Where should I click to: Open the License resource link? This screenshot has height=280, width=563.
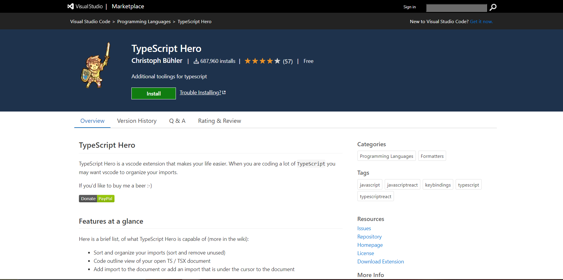tap(365, 253)
